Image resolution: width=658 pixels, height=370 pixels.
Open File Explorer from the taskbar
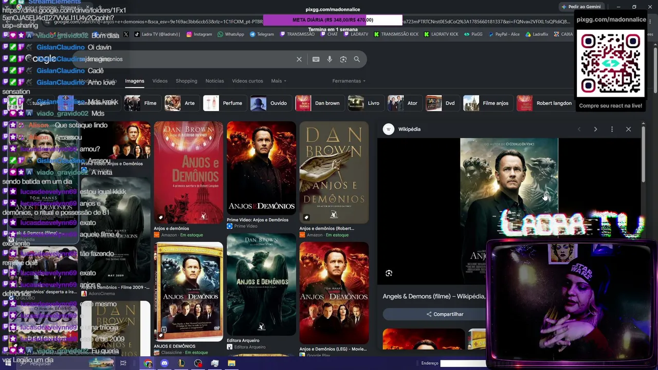click(x=231, y=363)
